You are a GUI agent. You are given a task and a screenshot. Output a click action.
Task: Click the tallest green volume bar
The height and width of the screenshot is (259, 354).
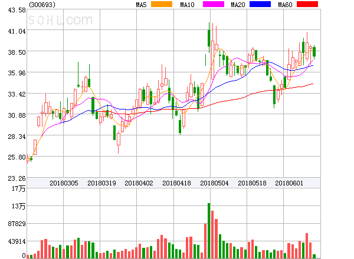pos(209,231)
